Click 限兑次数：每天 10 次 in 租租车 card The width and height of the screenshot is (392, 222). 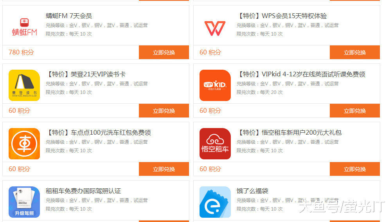click(69, 209)
